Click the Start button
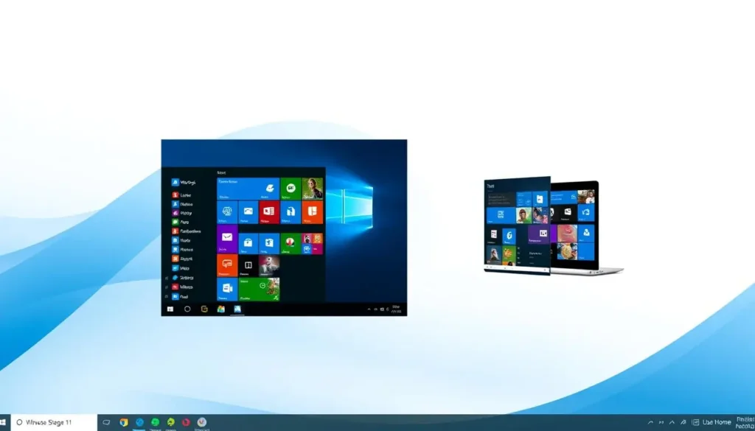755x431 pixels. [x=6, y=422]
